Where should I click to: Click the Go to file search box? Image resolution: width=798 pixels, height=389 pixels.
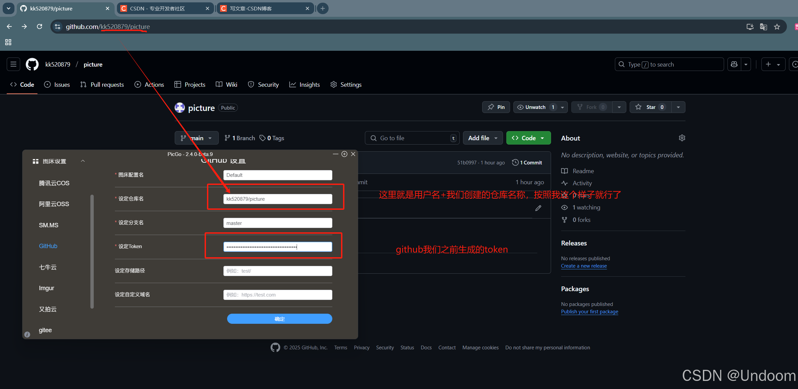412,138
